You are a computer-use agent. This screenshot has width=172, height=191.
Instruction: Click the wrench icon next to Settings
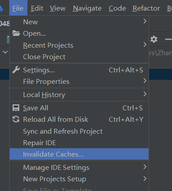tap(16, 70)
